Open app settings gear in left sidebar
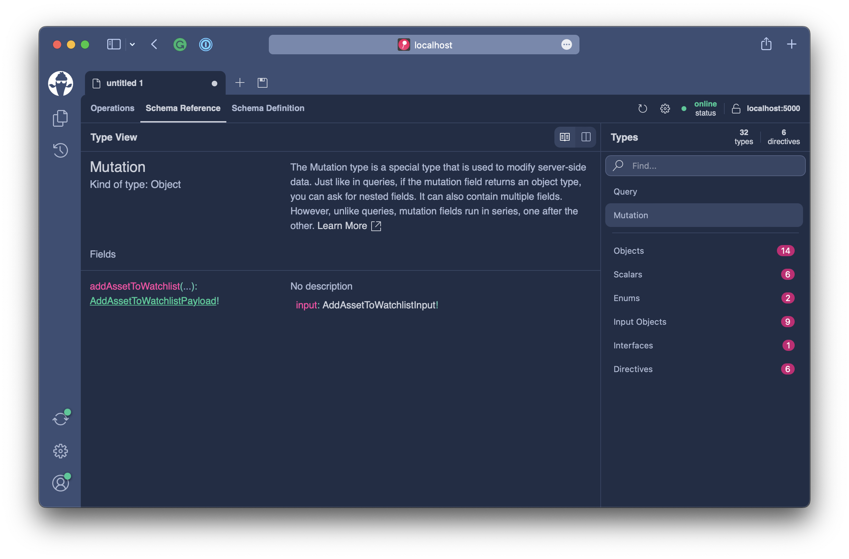 (60, 451)
